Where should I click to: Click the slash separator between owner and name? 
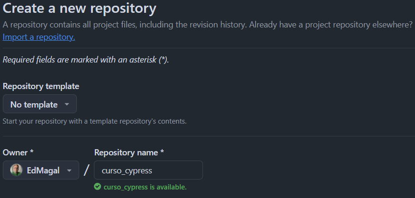point(86,171)
